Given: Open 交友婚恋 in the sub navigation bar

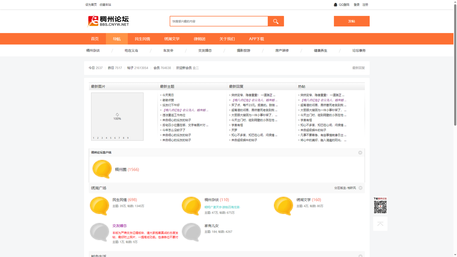Looking at the screenshot, I should [x=205, y=50].
